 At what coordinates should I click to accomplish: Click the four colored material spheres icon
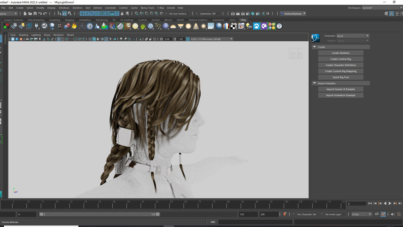(272, 26)
